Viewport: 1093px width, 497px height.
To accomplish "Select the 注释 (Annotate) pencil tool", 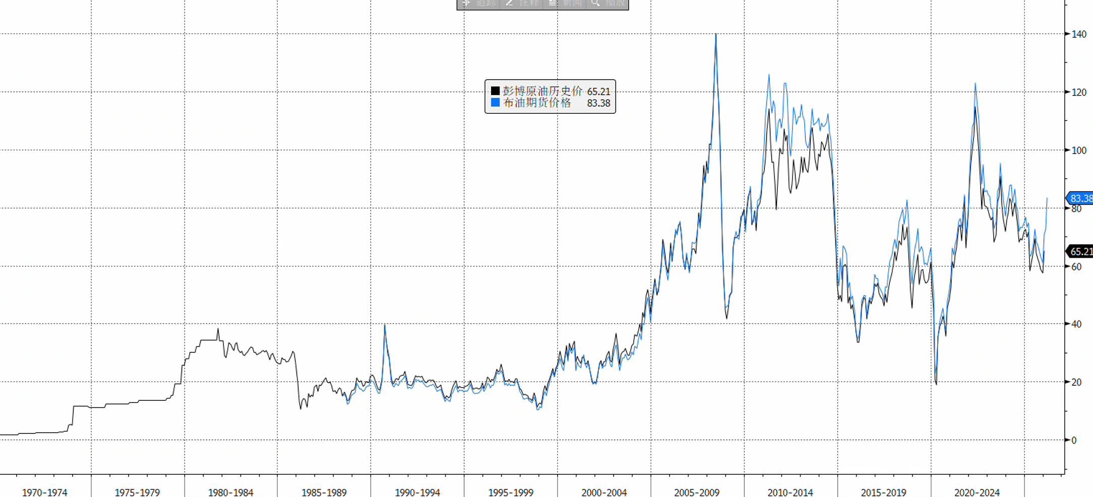I will tap(522, 4).
